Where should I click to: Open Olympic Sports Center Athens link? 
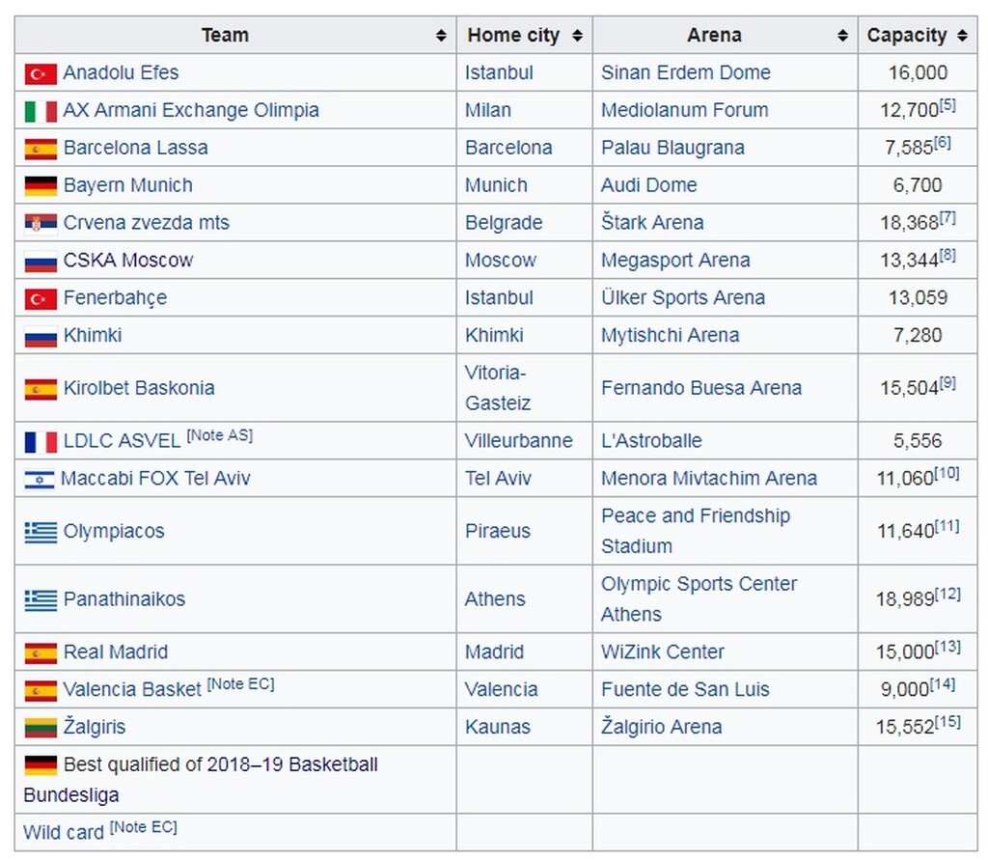[x=699, y=599]
